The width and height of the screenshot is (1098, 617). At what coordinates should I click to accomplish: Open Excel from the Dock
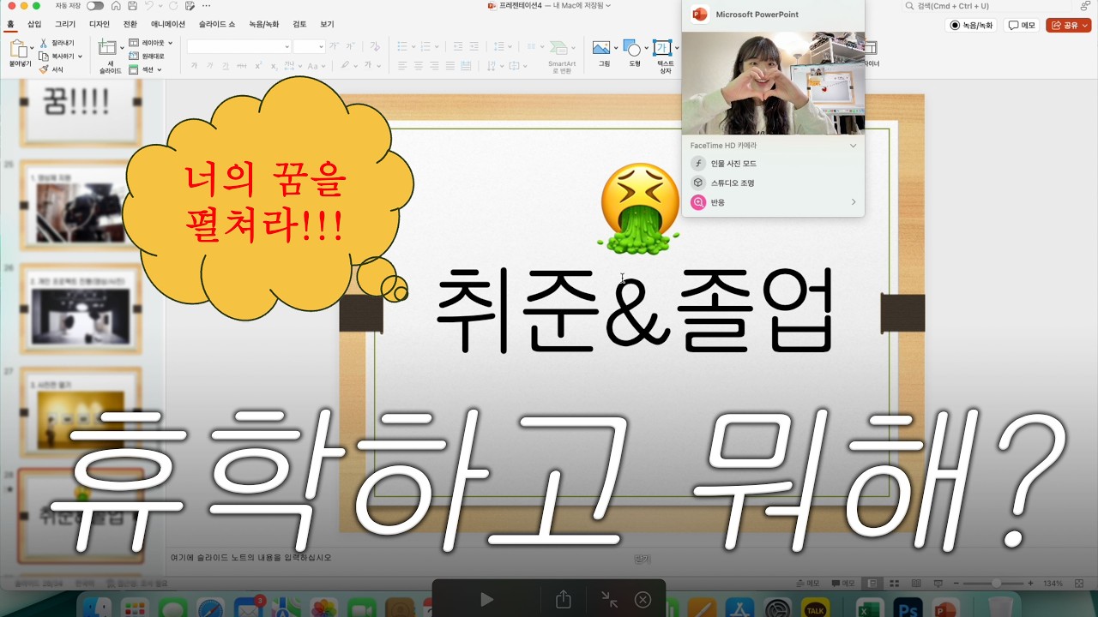pos(870,608)
